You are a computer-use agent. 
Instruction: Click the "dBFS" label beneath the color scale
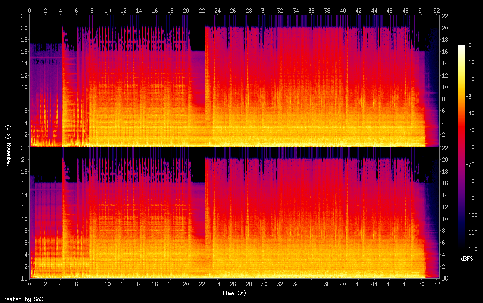[x=467, y=259]
